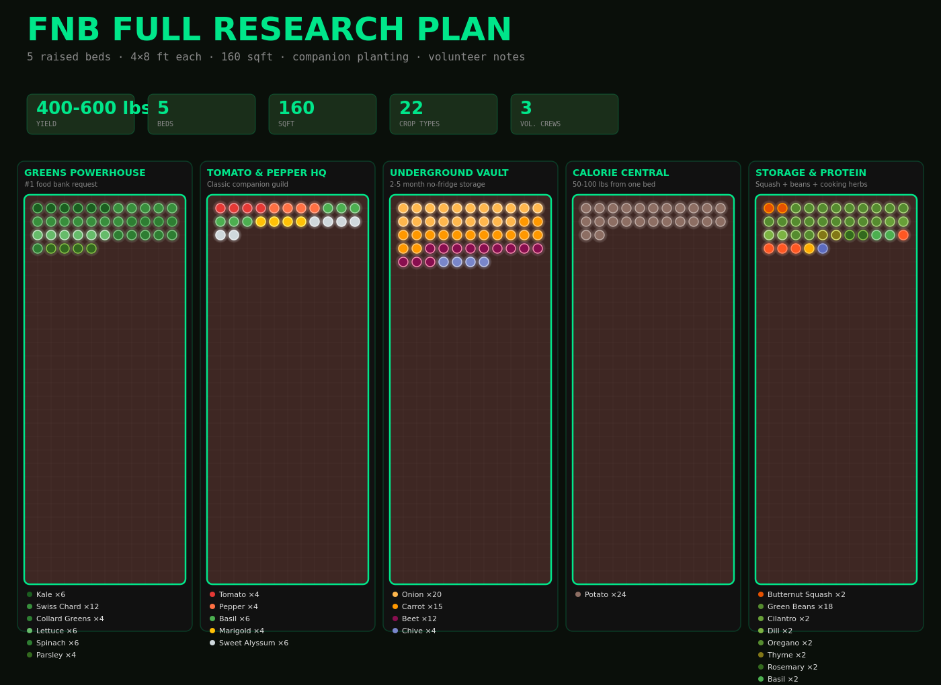Viewport: 941px width, 685px height.
Task: Open the Storage & Protein bed title
Action: point(811,173)
